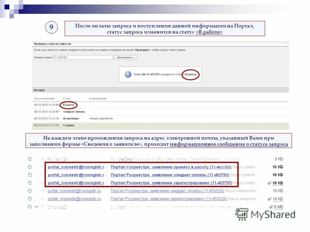Click the history date '08.10.2010 12:12:05'
310x232 pixels.
pos(46,125)
